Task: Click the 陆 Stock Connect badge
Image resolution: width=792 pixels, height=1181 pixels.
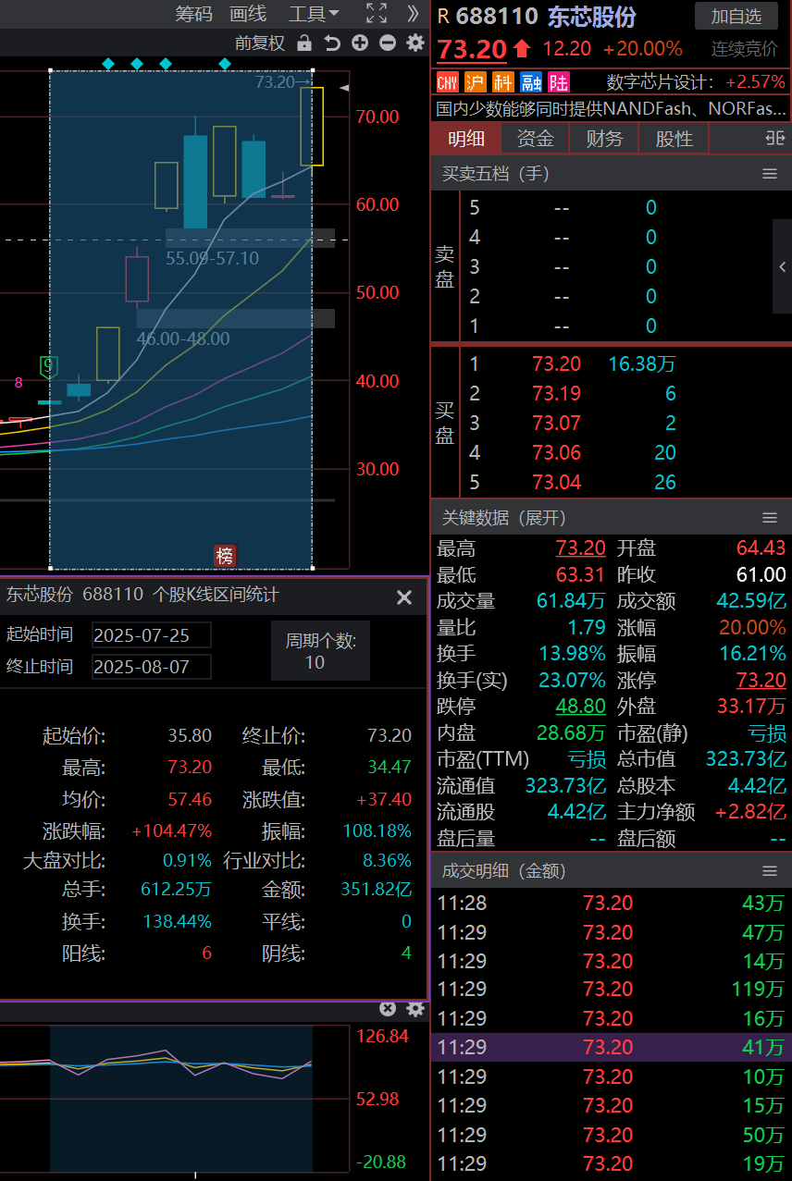Action: [559, 81]
